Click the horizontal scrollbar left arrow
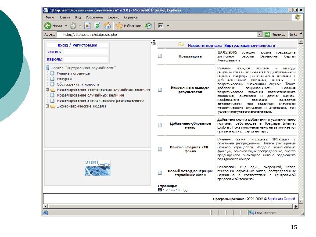The height and width of the screenshot is (237, 316). (46, 206)
